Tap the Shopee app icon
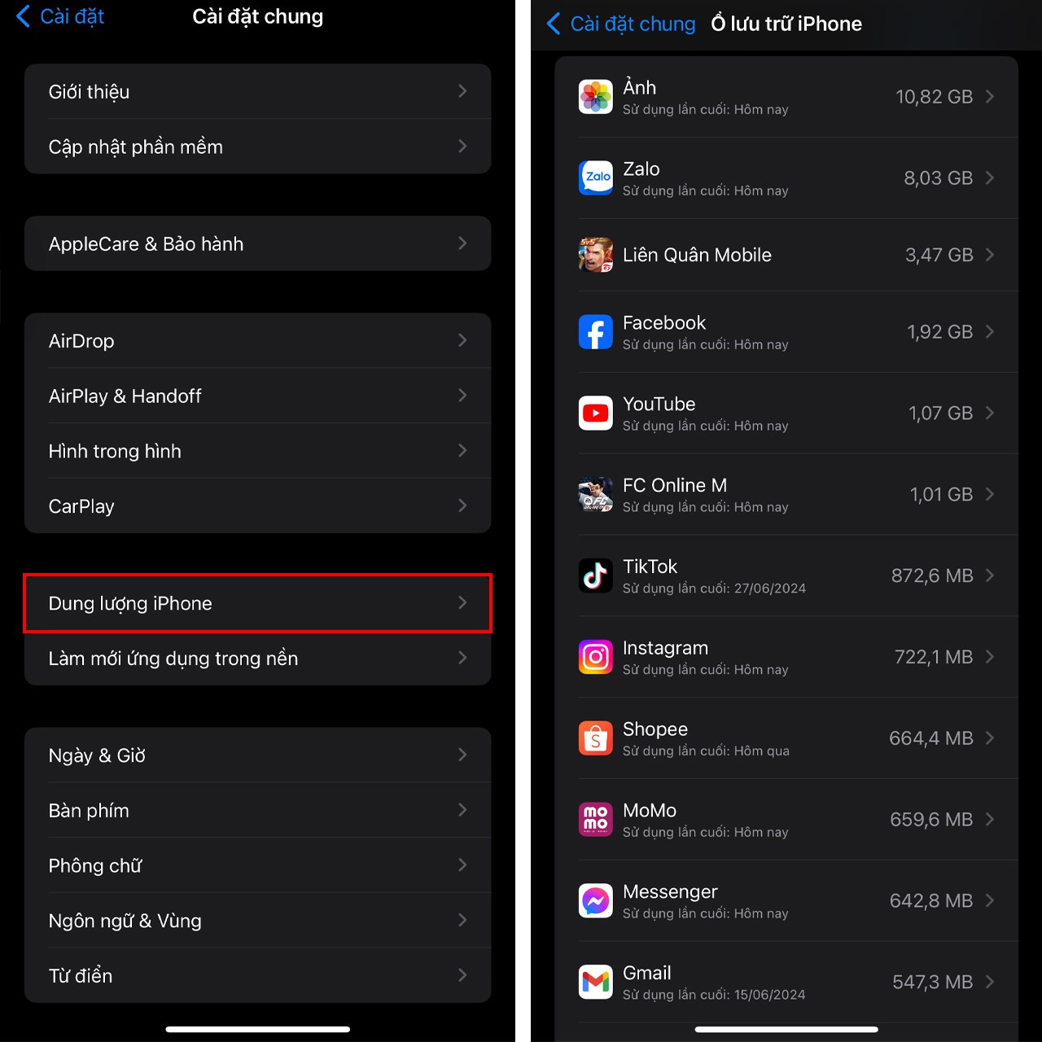Viewport: 1042px width, 1042px height. coord(595,738)
